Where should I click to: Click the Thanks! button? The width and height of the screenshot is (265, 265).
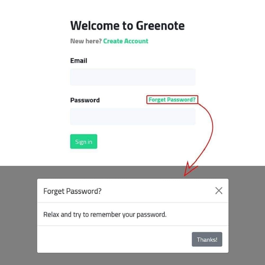pos(207,239)
